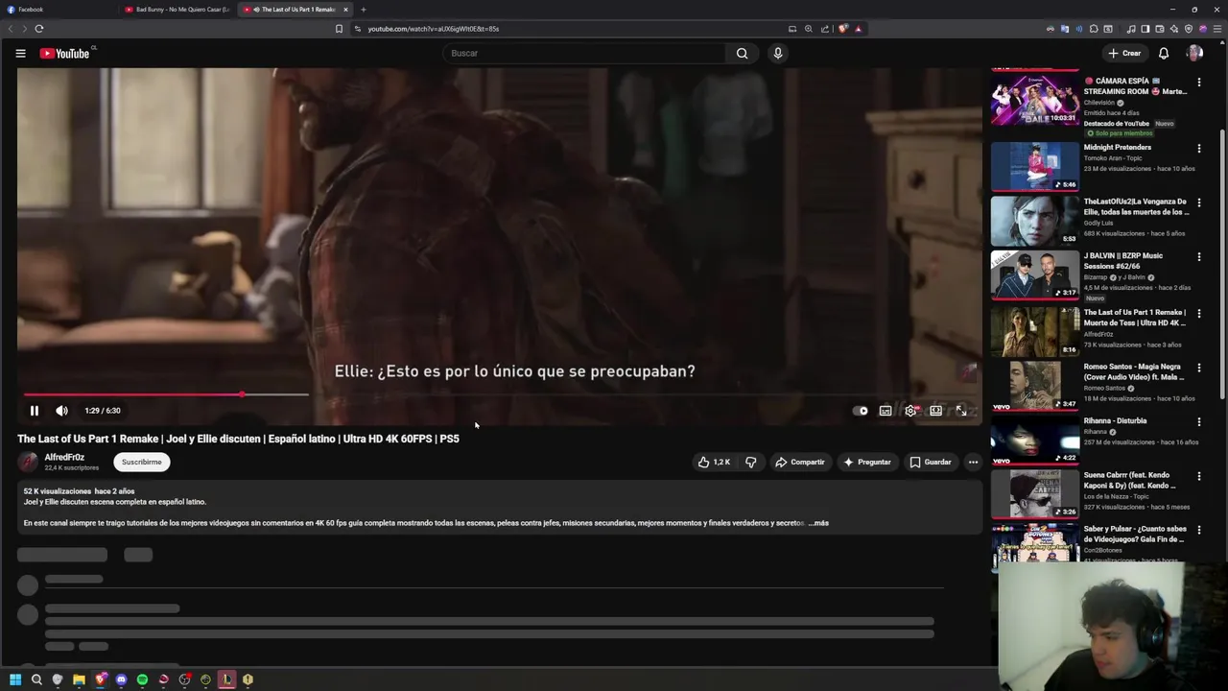Open the browser music note playlist icon
Screen dimensions: 1228x691
1131,29
